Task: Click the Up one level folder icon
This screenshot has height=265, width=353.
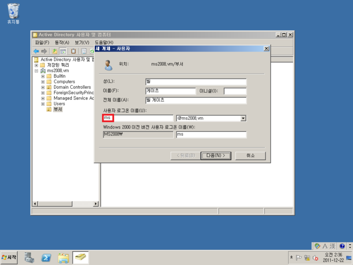Action: pyautogui.click(x=55, y=51)
